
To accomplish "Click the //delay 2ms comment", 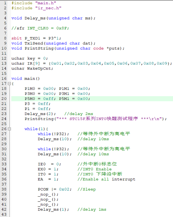I will tap(79, 114).
